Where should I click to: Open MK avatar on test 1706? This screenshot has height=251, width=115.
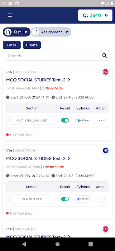(x=106, y=151)
